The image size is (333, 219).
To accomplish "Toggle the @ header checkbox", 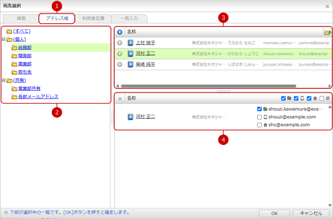I will tap(322, 98).
